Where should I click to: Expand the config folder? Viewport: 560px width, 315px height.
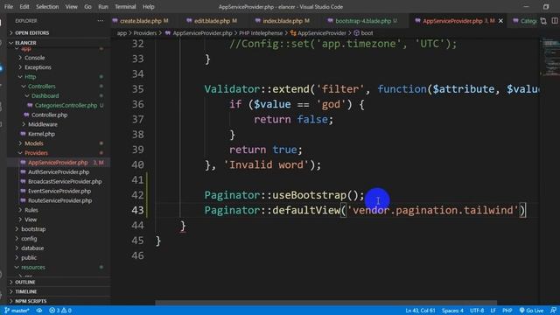(x=29, y=239)
